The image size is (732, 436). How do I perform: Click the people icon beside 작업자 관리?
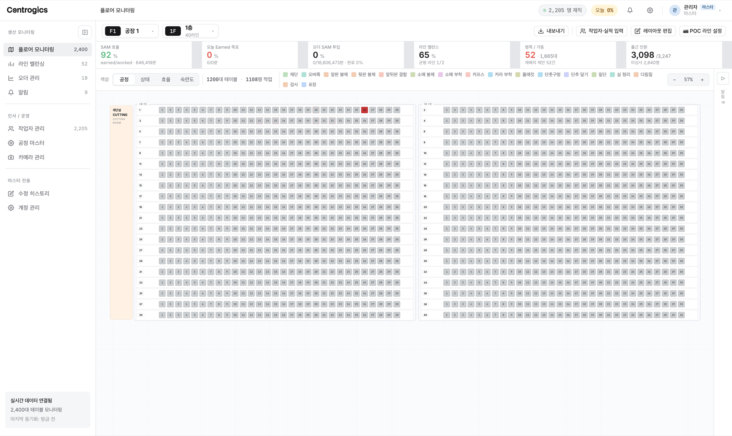point(11,129)
